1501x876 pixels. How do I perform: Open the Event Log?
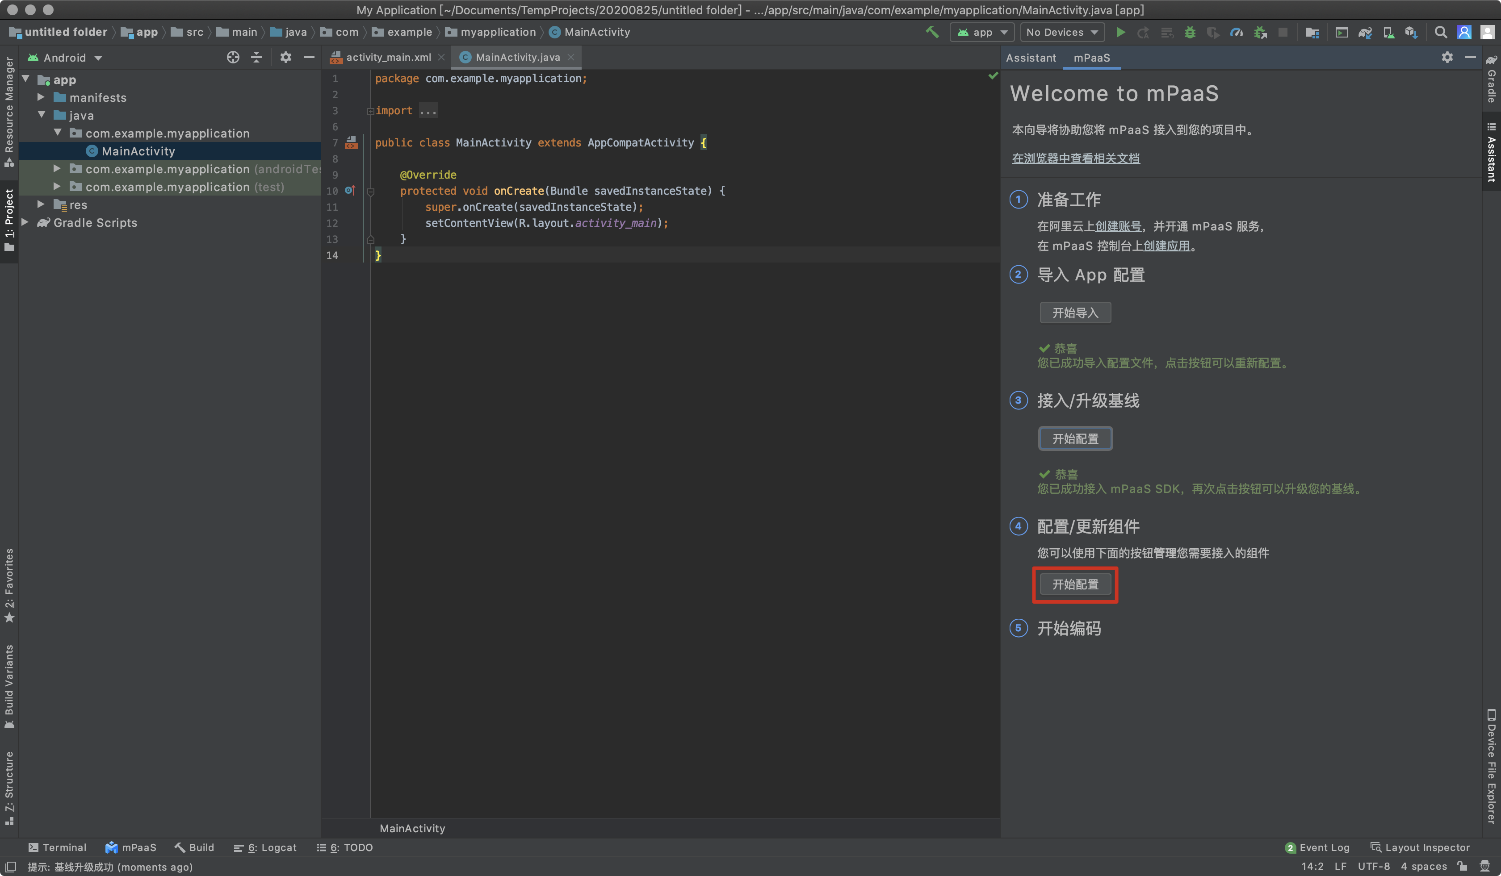tap(1317, 847)
